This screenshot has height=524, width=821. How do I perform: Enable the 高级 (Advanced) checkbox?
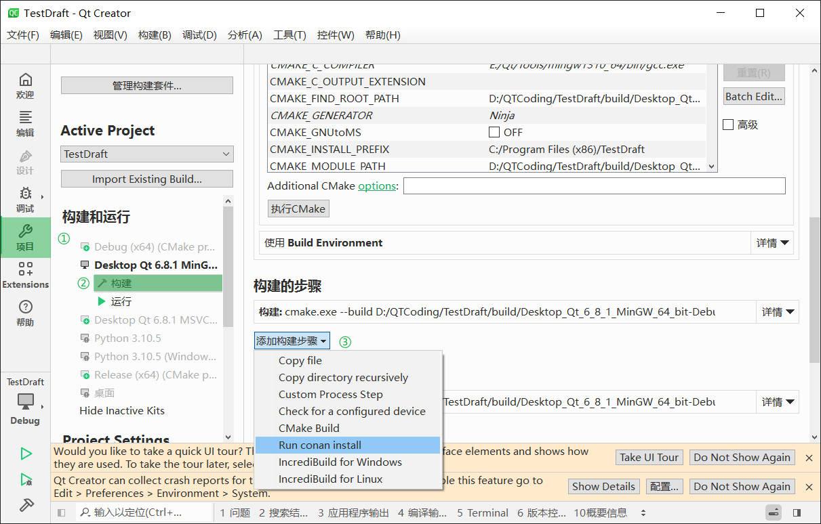click(x=729, y=125)
